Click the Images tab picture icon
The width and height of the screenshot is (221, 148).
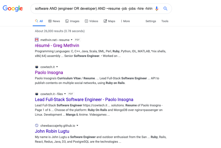tap(67, 21)
